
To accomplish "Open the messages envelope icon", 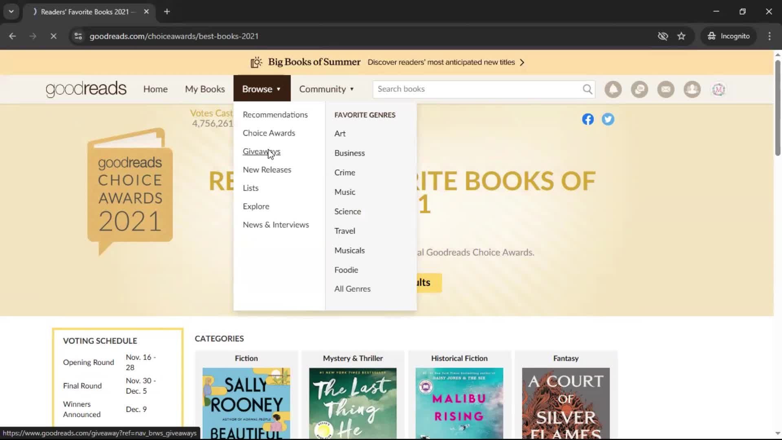I will 666,89.
